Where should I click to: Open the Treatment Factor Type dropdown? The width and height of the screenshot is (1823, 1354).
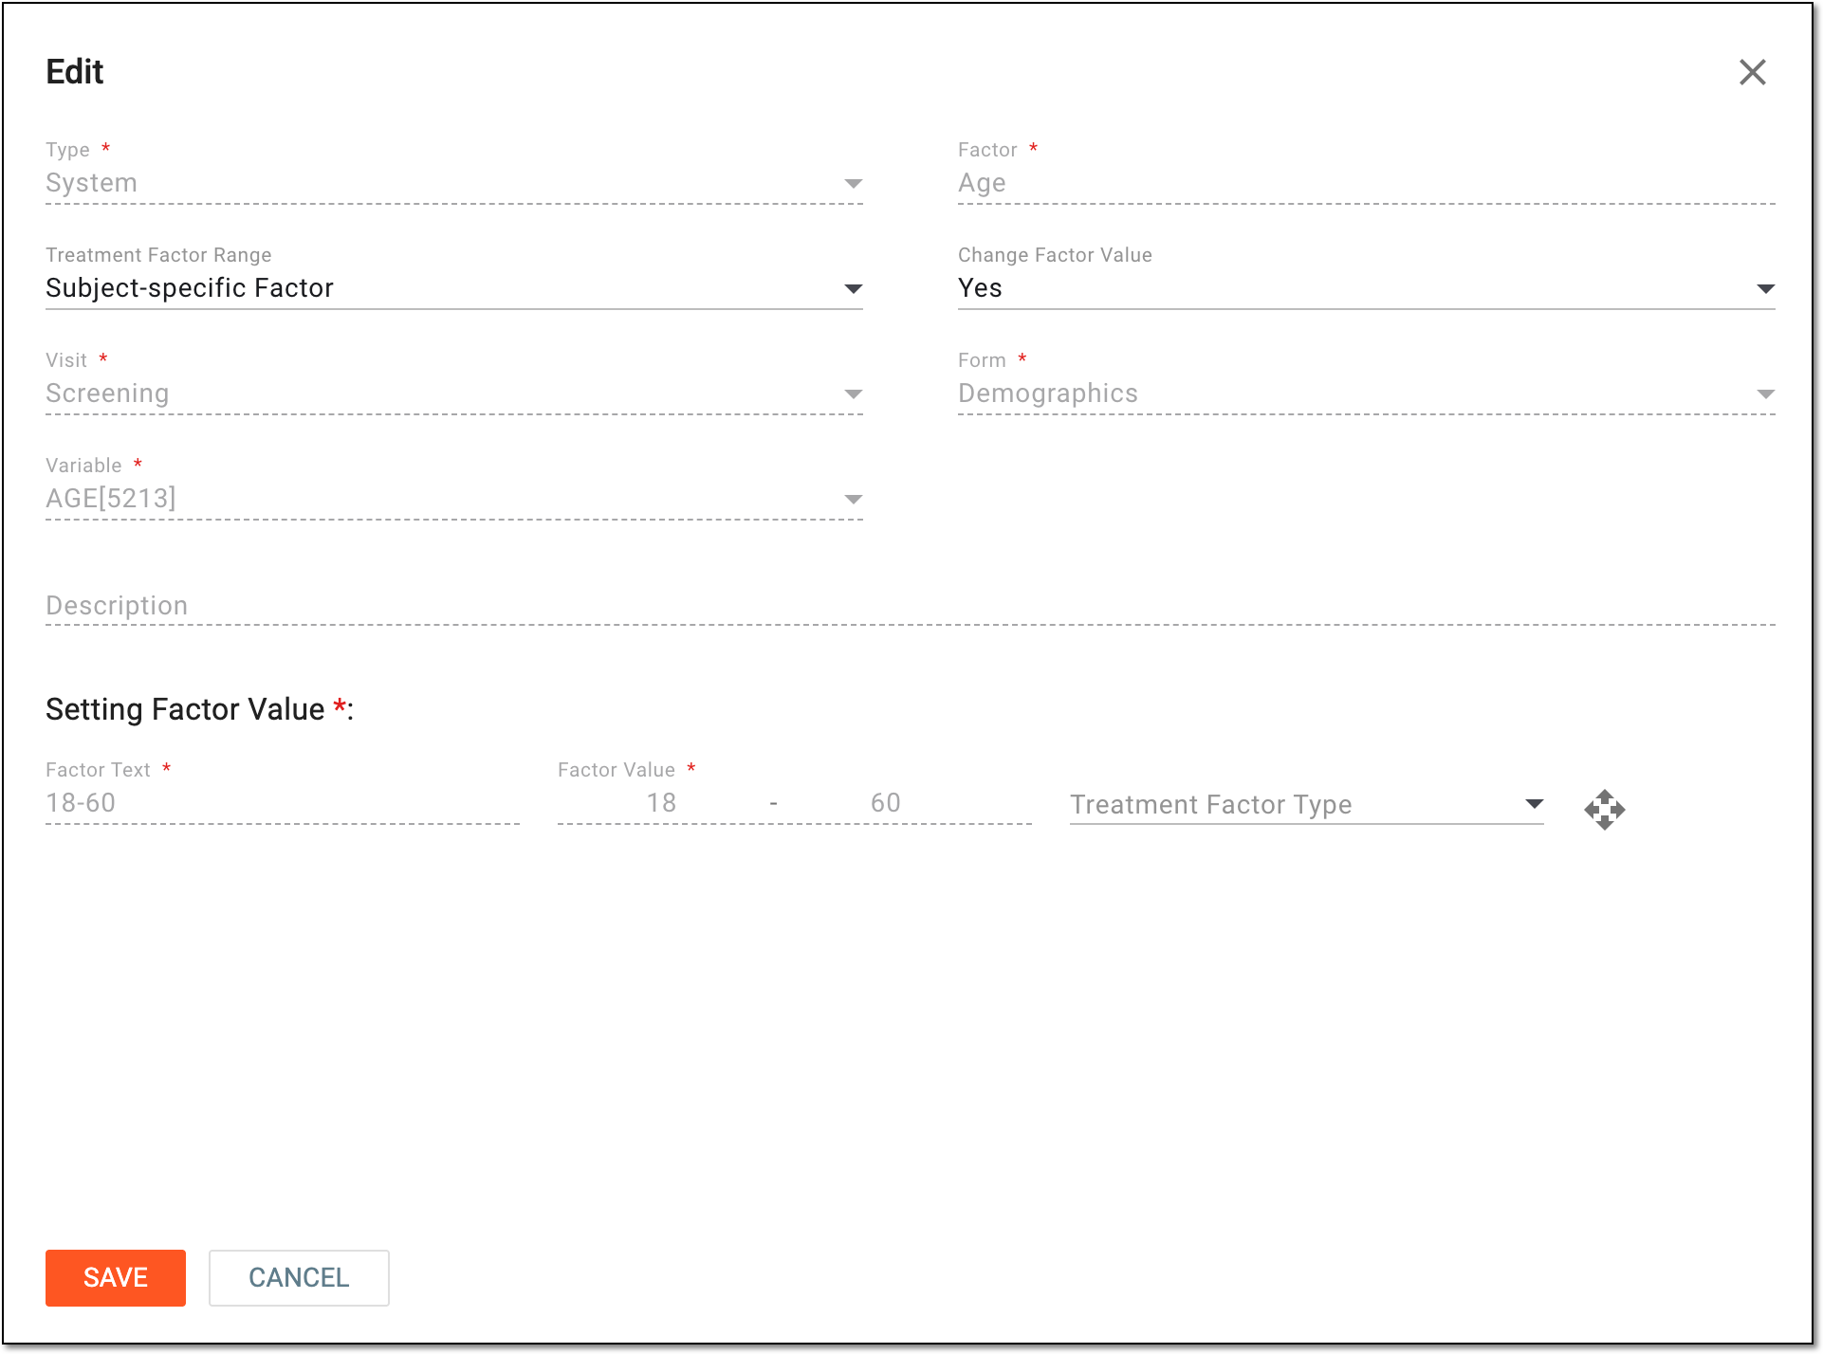1306,805
